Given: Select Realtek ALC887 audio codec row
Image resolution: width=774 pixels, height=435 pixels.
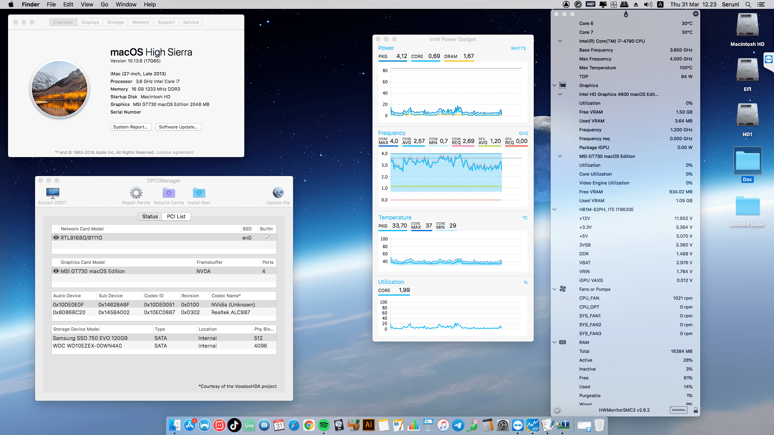Looking at the screenshot, I should 164,312.
